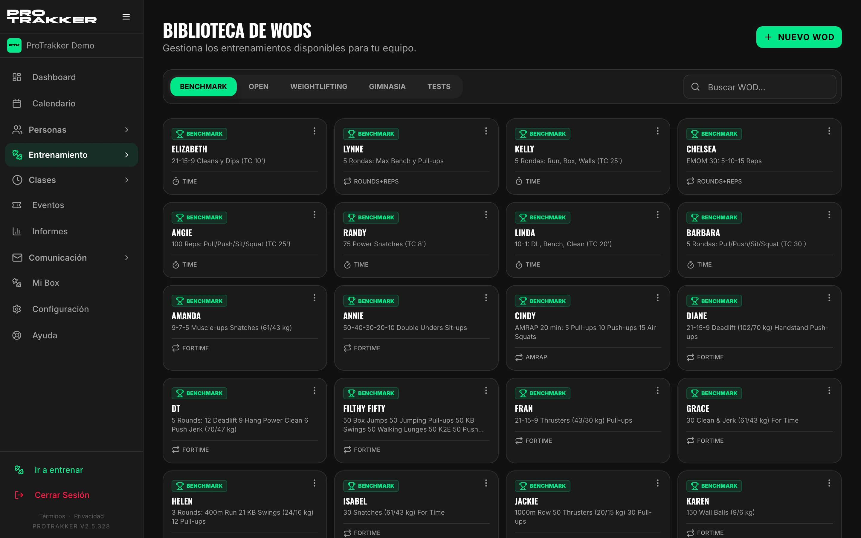The width and height of the screenshot is (861, 538).
Task: Open Eventos ticket icon
Action: [x=17, y=205]
